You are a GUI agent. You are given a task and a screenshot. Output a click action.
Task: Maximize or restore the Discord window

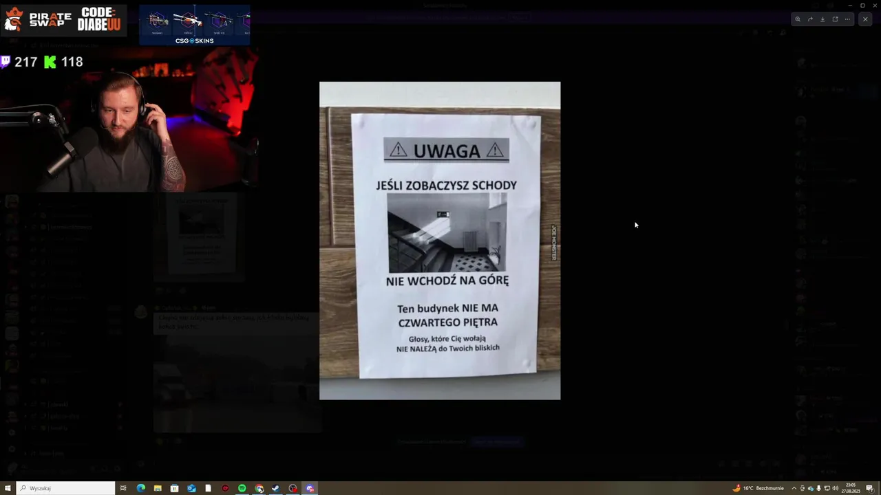[x=862, y=5]
